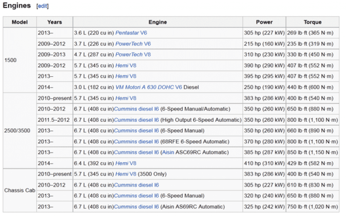Select the Engines section heading
This screenshot has width=346, height=216.
(17, 6)
